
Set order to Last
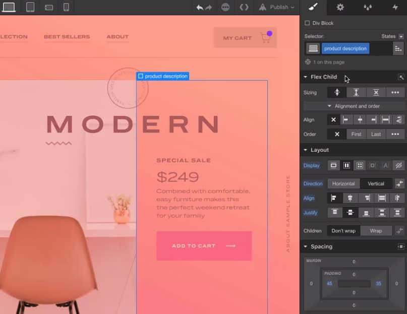[x=376, y=134]
